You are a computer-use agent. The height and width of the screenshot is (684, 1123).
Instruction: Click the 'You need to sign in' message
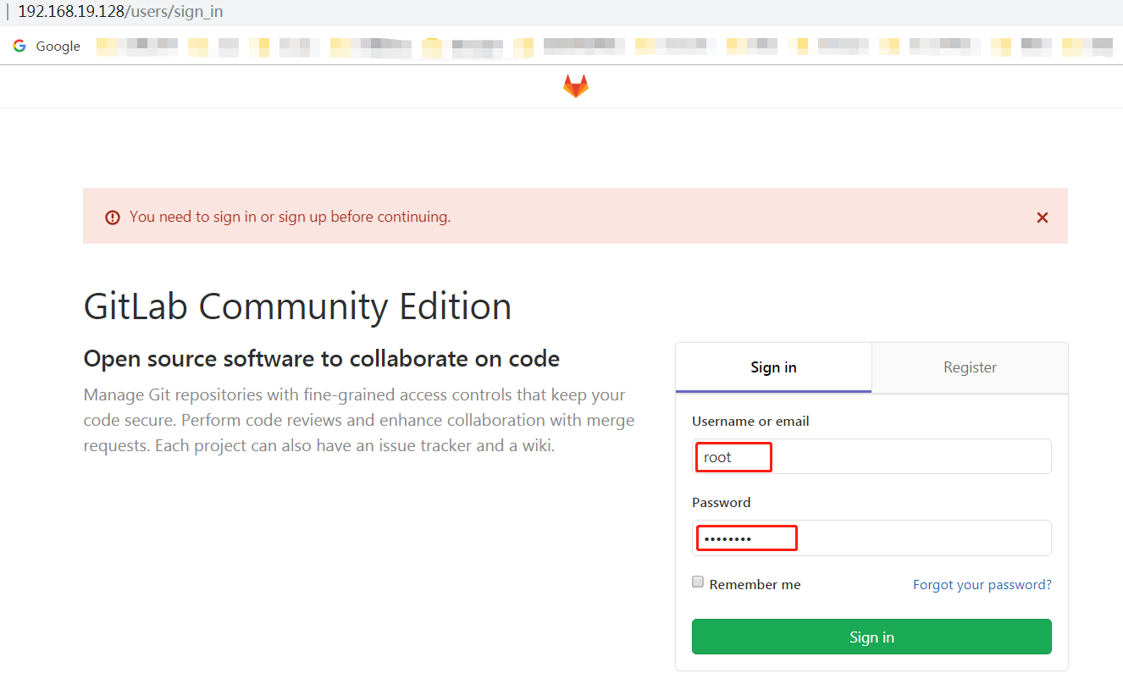pyautogui.click(x=290, y=217)
